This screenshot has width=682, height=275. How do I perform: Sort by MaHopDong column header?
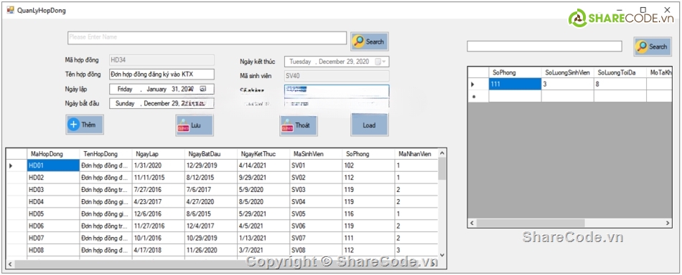tap(53, 154)
